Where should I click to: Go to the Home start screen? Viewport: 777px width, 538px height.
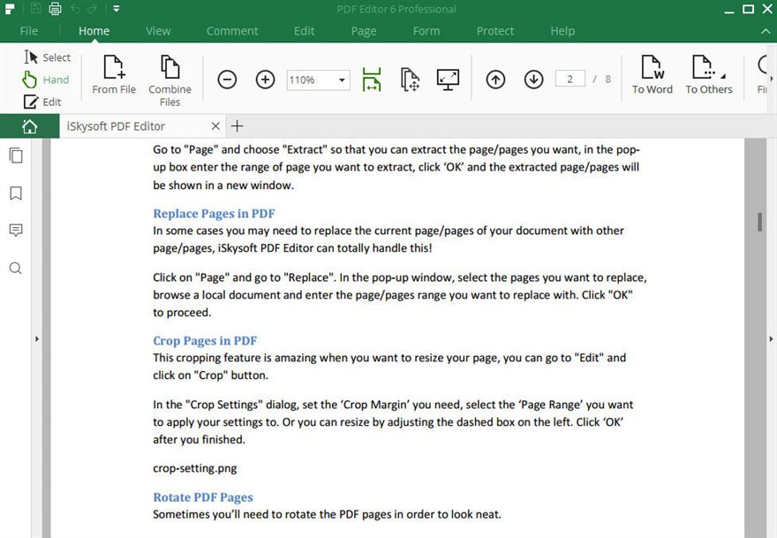tap(29, 125)
